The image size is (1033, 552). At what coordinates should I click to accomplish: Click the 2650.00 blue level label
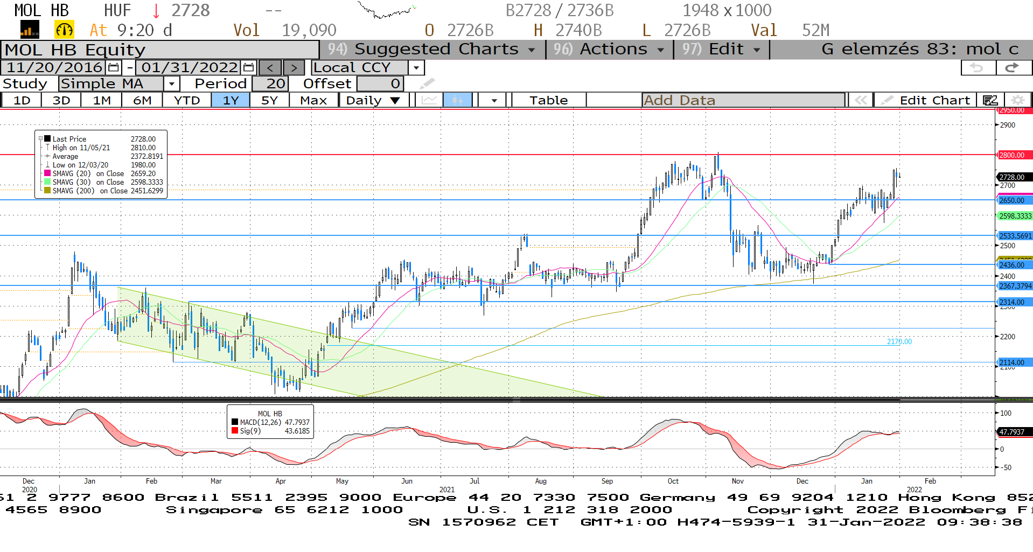pos(1015,200)
